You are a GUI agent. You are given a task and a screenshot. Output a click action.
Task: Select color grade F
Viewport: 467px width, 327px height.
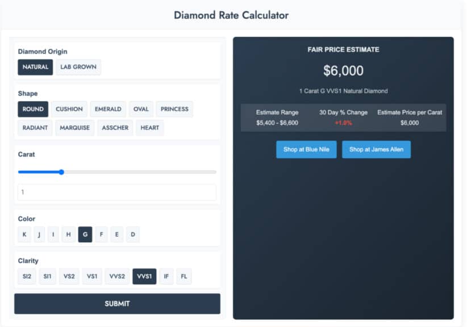tap(101, 234)
